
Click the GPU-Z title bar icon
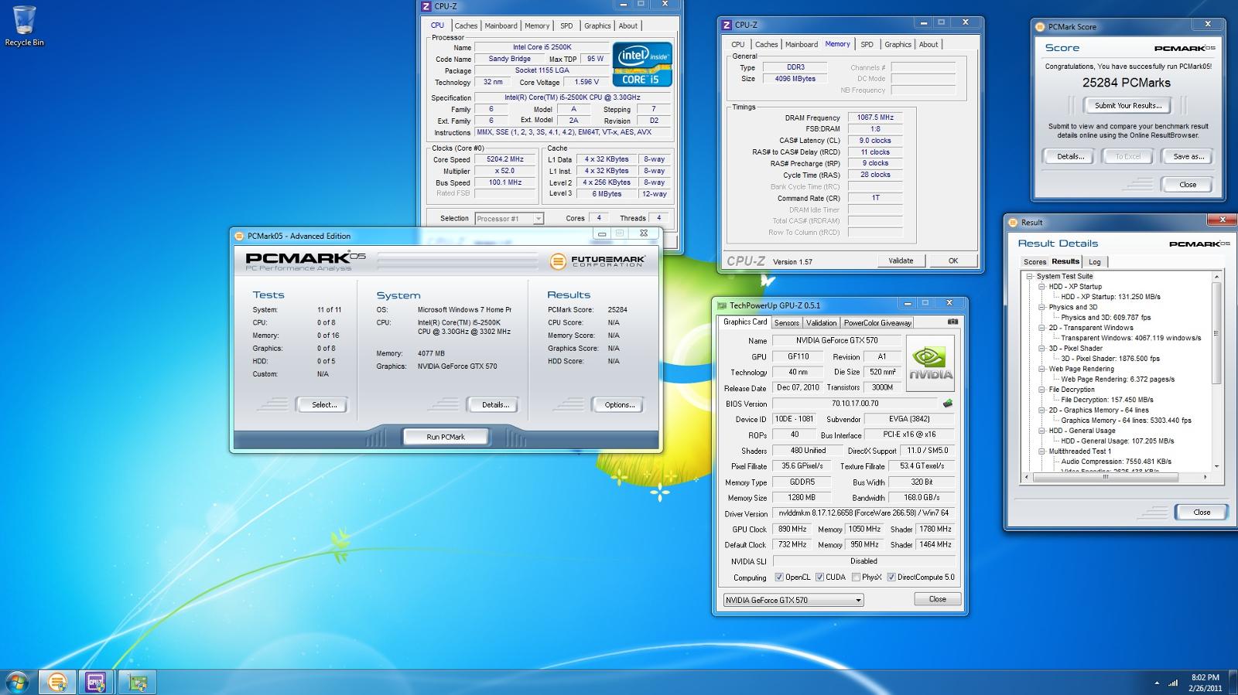[x=723, y=305]
